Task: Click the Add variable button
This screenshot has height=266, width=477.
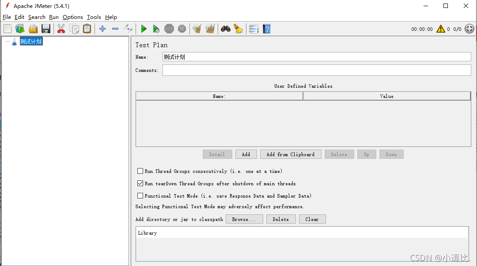Action: coord(246,154)
